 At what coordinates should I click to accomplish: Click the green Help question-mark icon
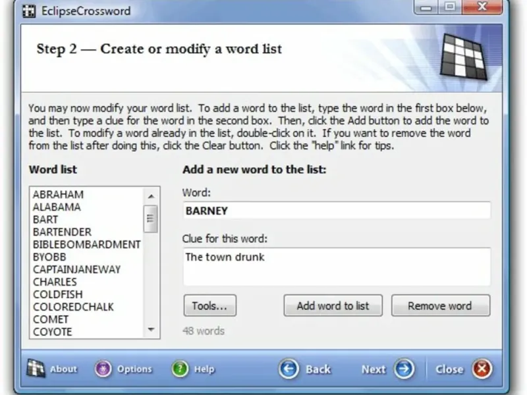(180, 369)
